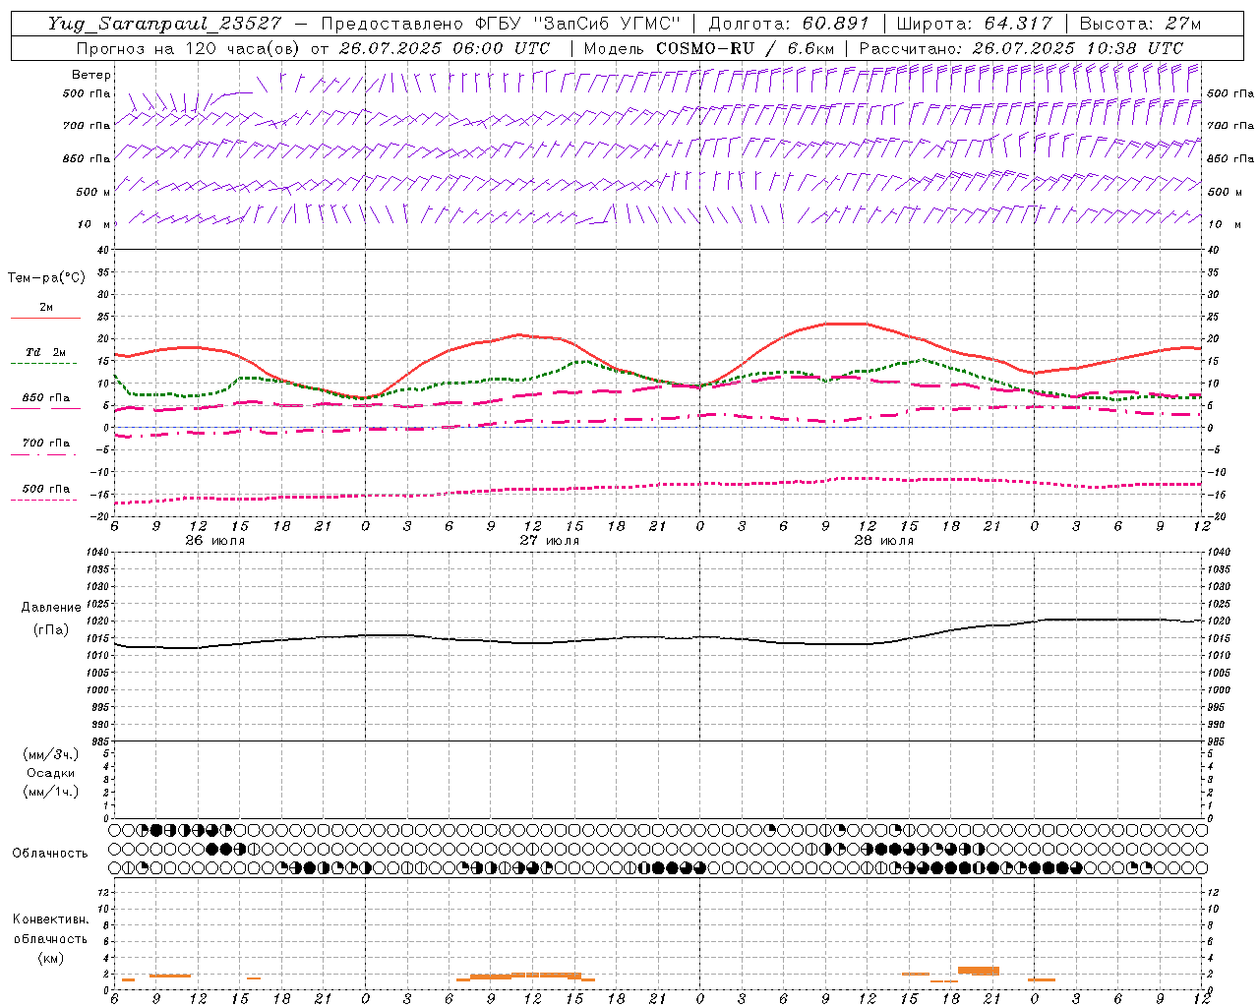Select the 10 м wind level label on the left
Viewport: 1259px width, 1007px height.
tap(94, 224)
